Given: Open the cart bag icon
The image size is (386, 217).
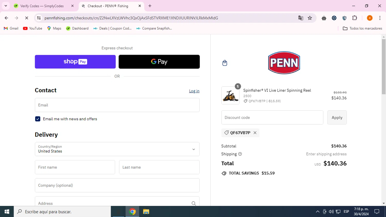Looking at the screenshot, I should pyautogui.click(x=225, y=63).
